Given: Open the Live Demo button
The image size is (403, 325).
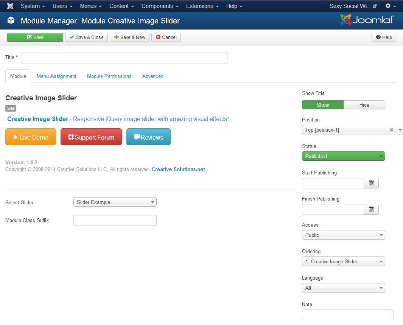Looking at the screenshot, I should tap(31, 137).
